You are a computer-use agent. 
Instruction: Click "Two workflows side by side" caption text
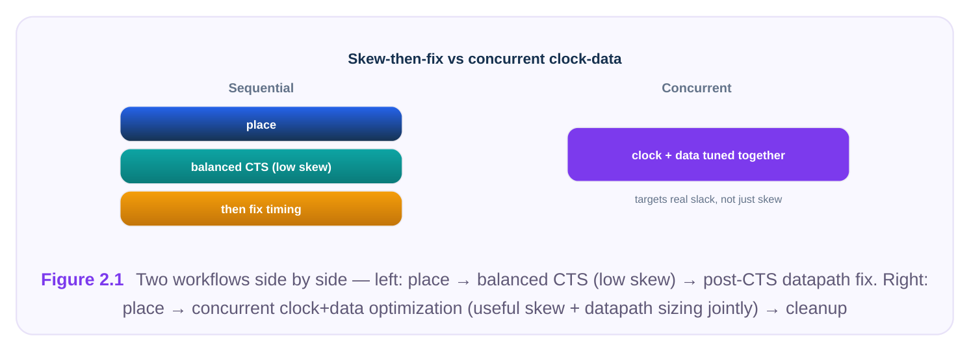tap(242, 279)
